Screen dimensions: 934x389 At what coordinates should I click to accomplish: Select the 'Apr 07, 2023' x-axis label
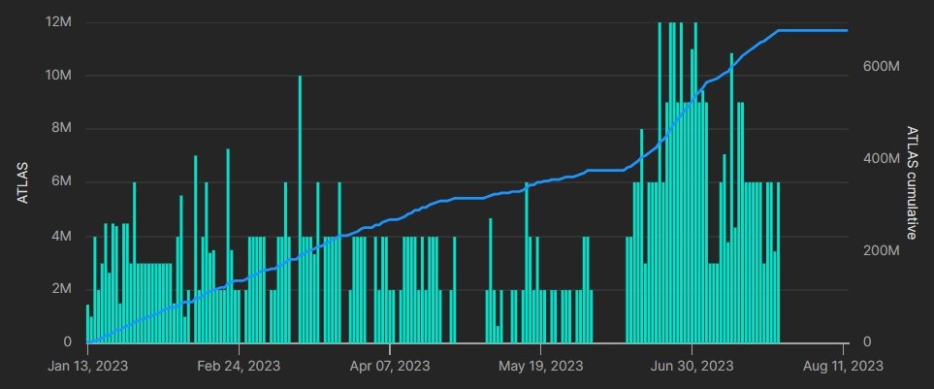pos(390,367)
